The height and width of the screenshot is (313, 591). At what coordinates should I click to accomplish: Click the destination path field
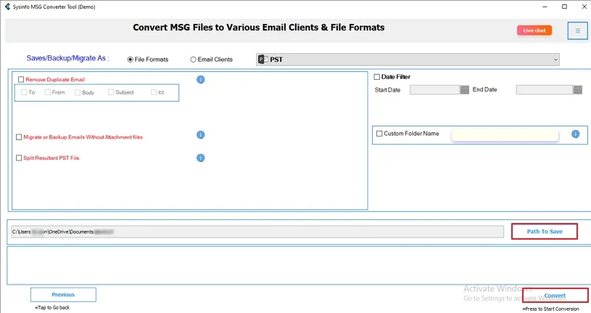click(257, 232)
